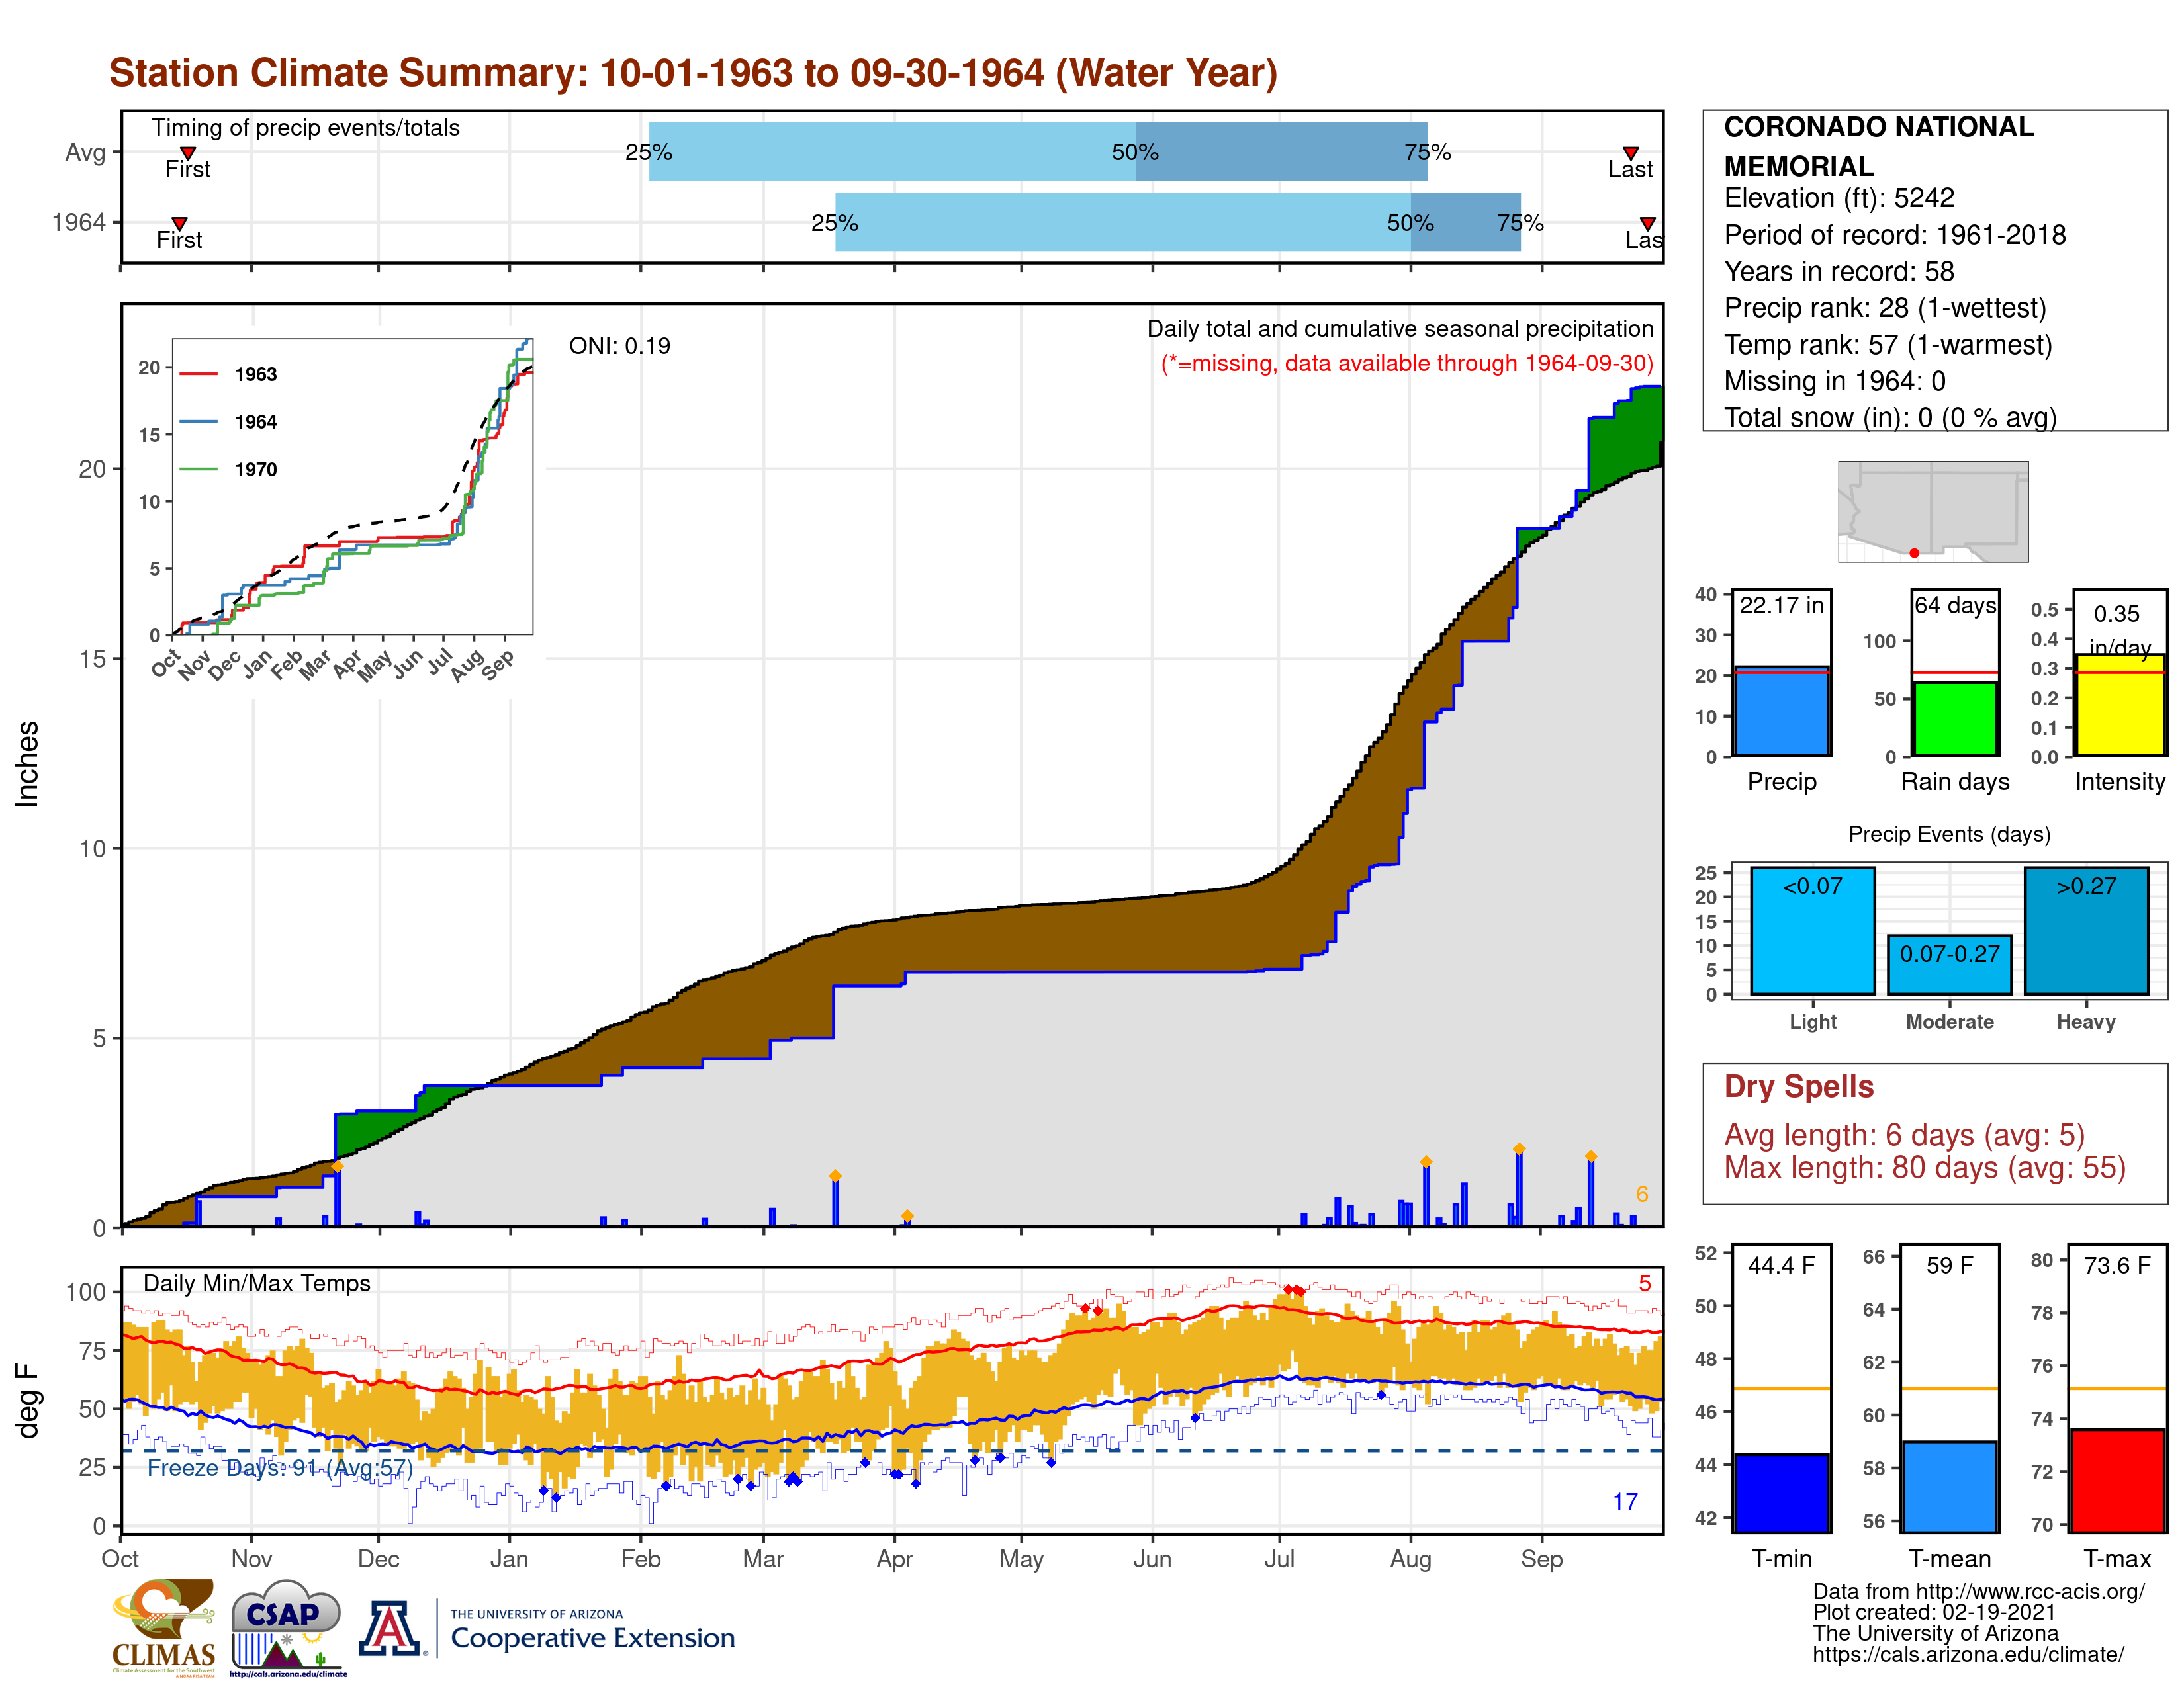
Task: Click the Cooperative Extension text
Action: coord(592,1638)
